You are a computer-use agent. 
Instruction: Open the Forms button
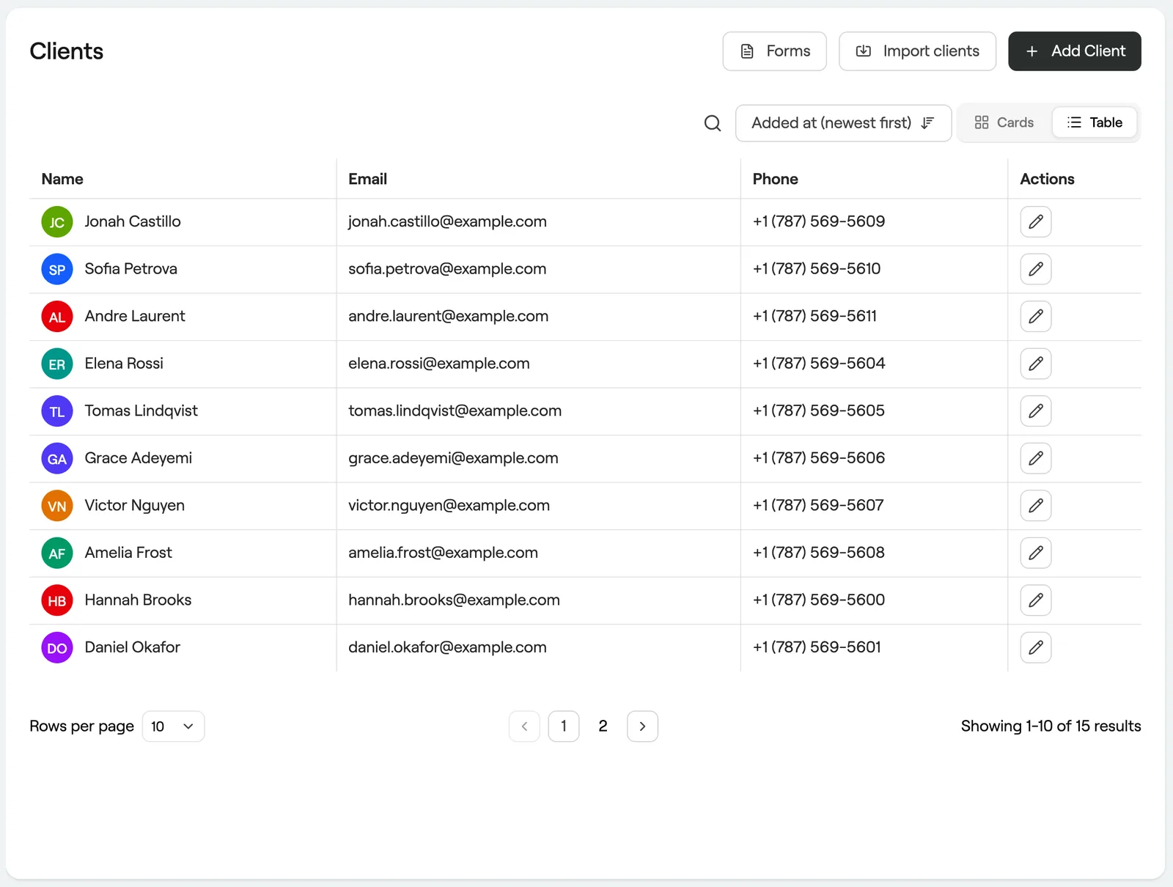tap(774, 51)
